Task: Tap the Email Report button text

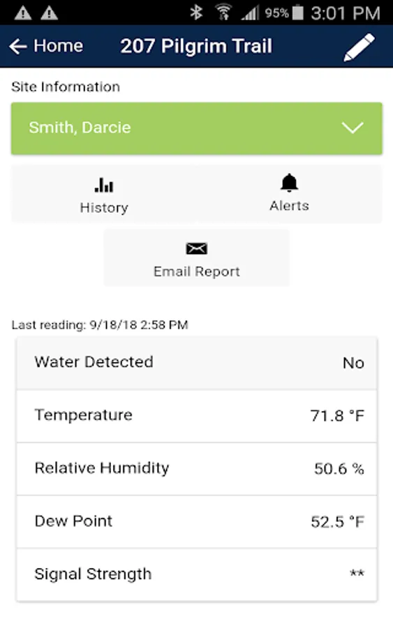Action: [x=197, y=271]
